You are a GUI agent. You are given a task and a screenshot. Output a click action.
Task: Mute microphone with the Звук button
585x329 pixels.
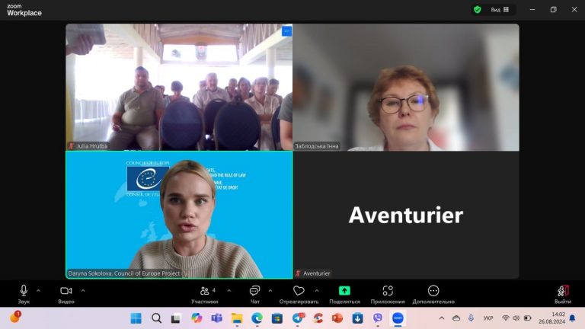click(x=24, y=293)
